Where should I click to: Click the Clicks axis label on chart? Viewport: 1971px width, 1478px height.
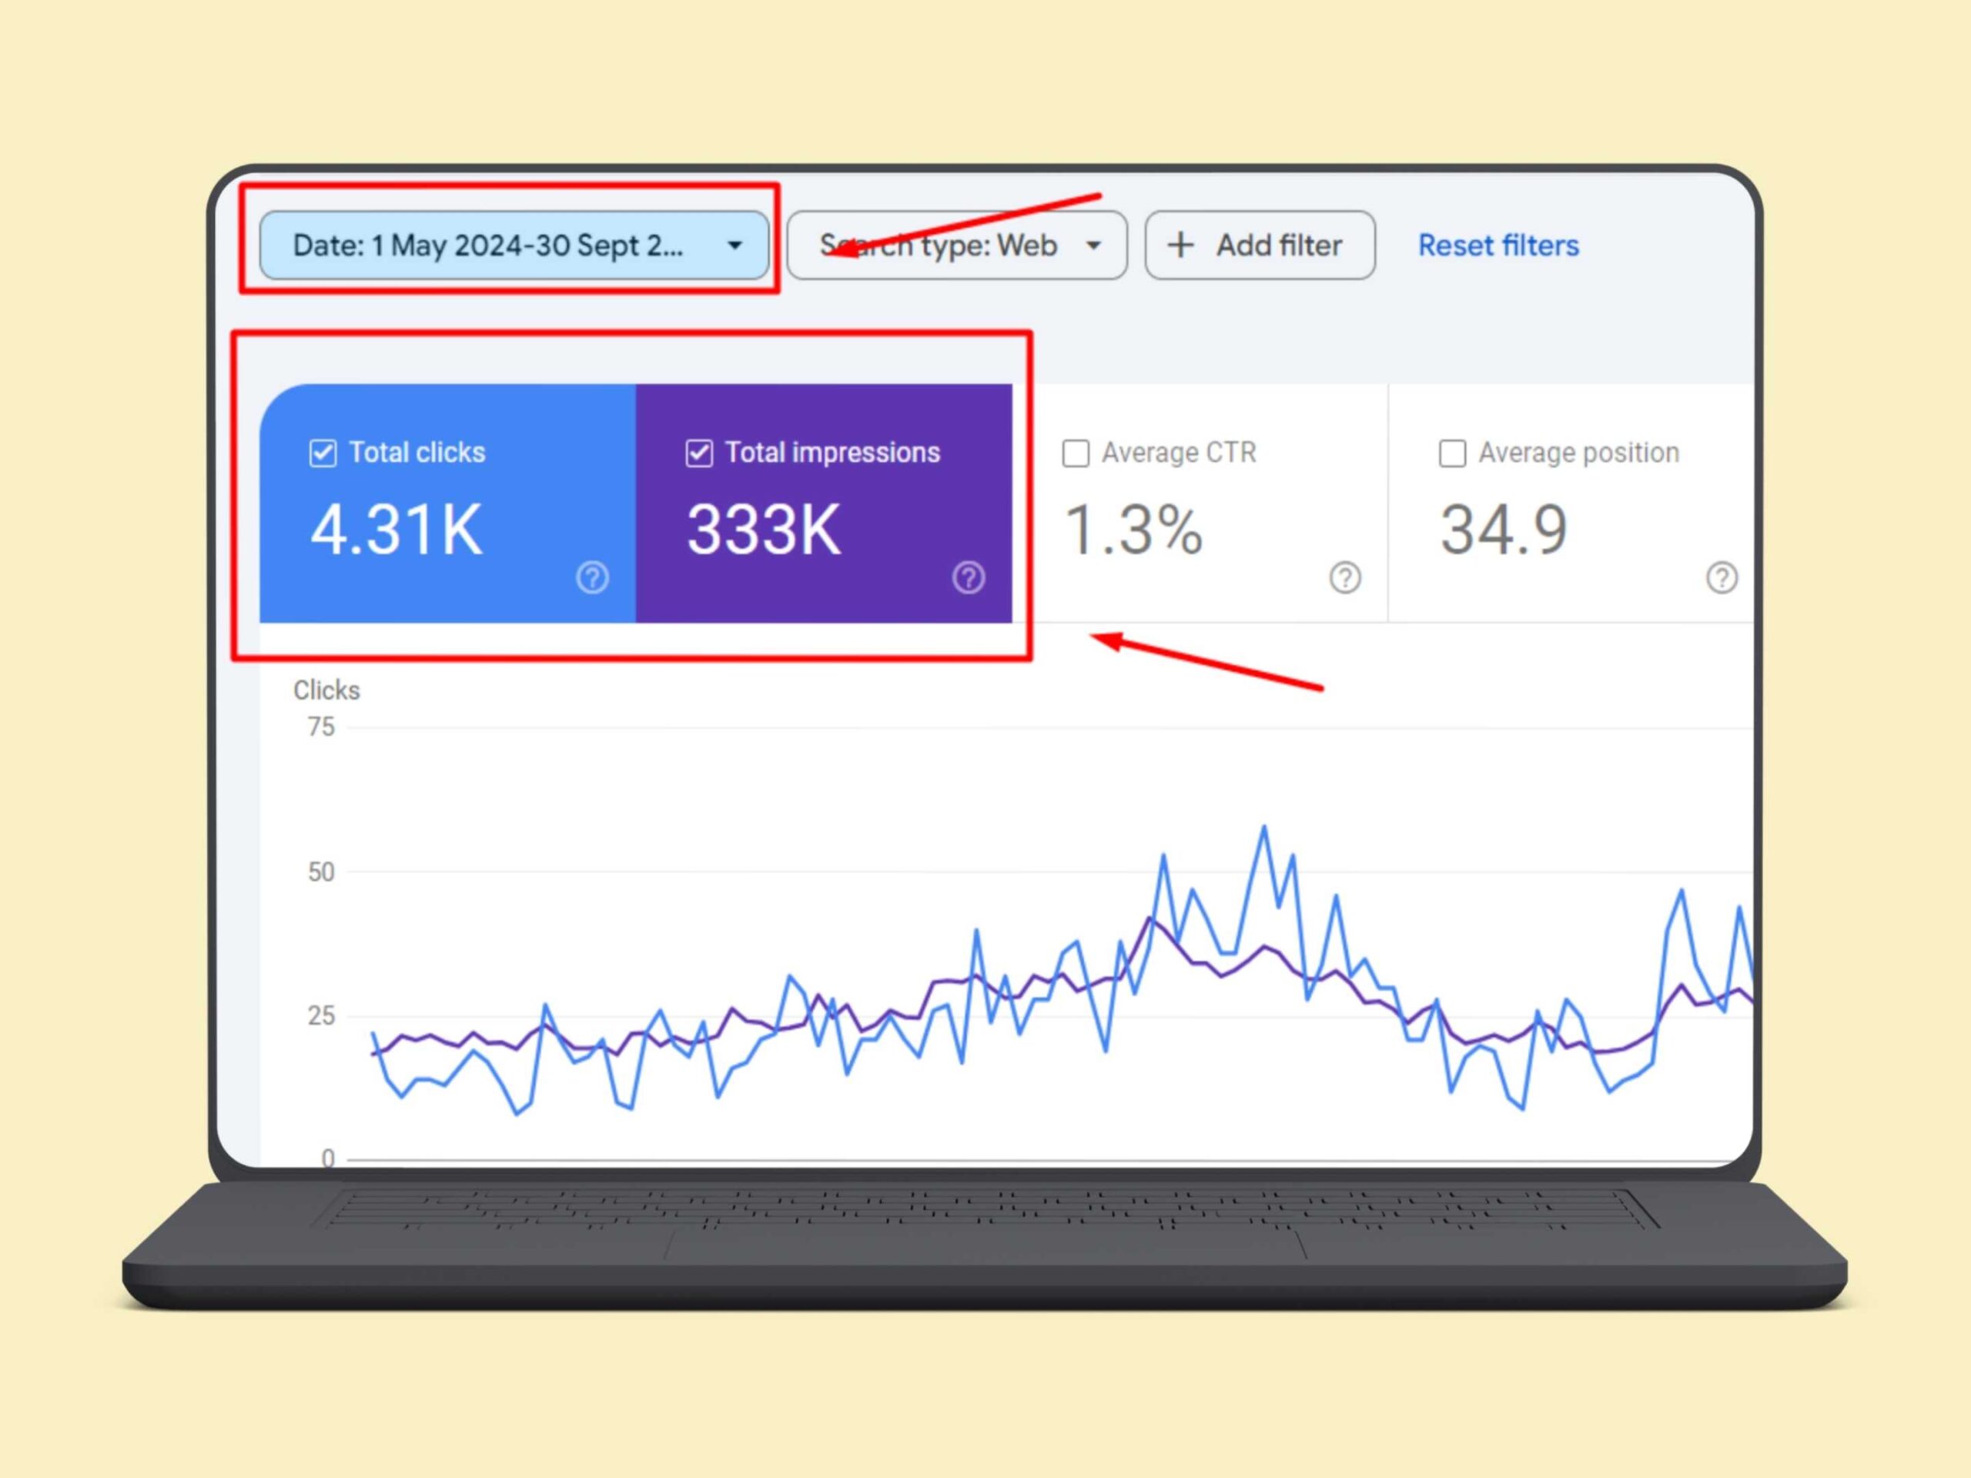point(326,691)
